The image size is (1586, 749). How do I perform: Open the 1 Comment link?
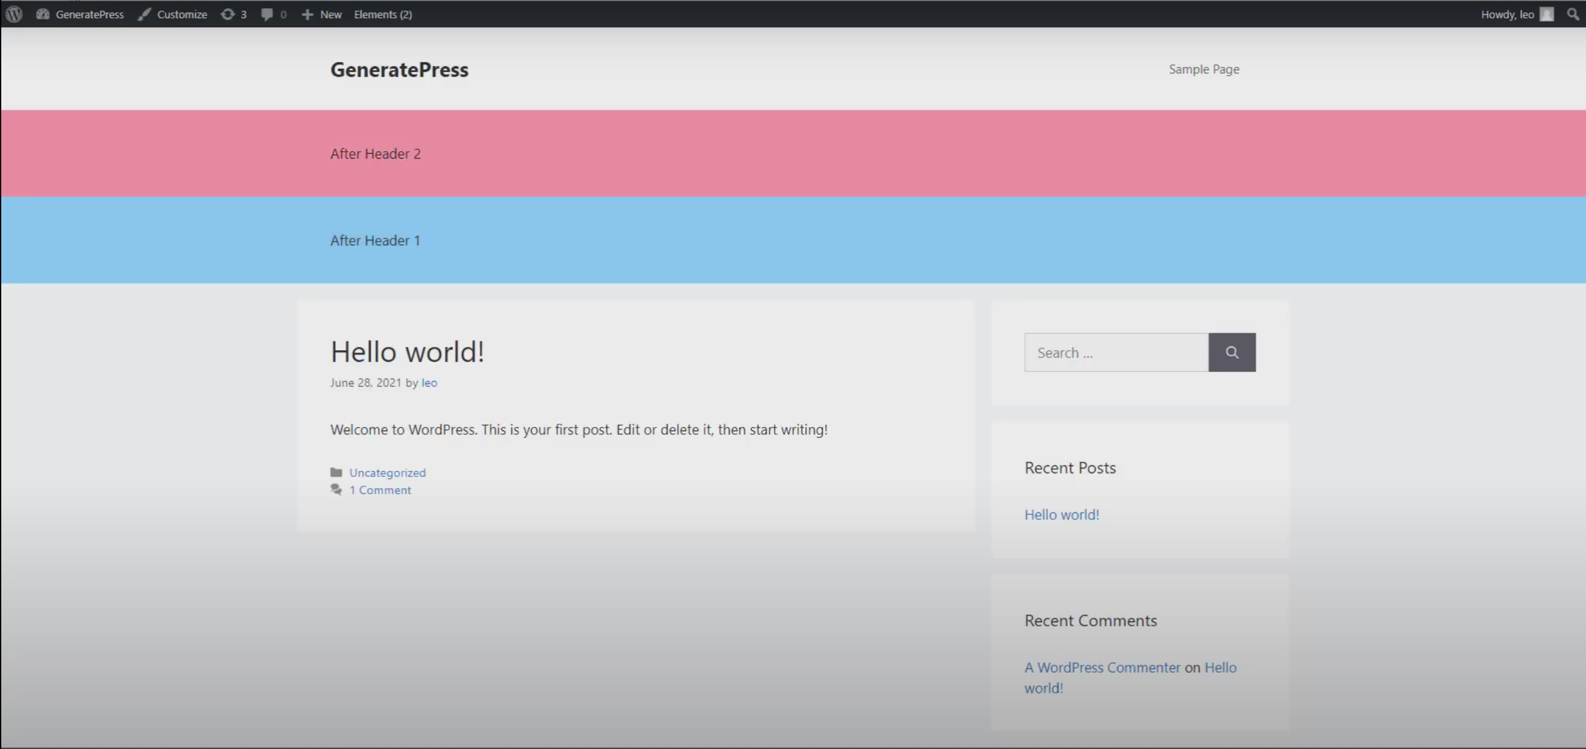click(x=380, y=489)
